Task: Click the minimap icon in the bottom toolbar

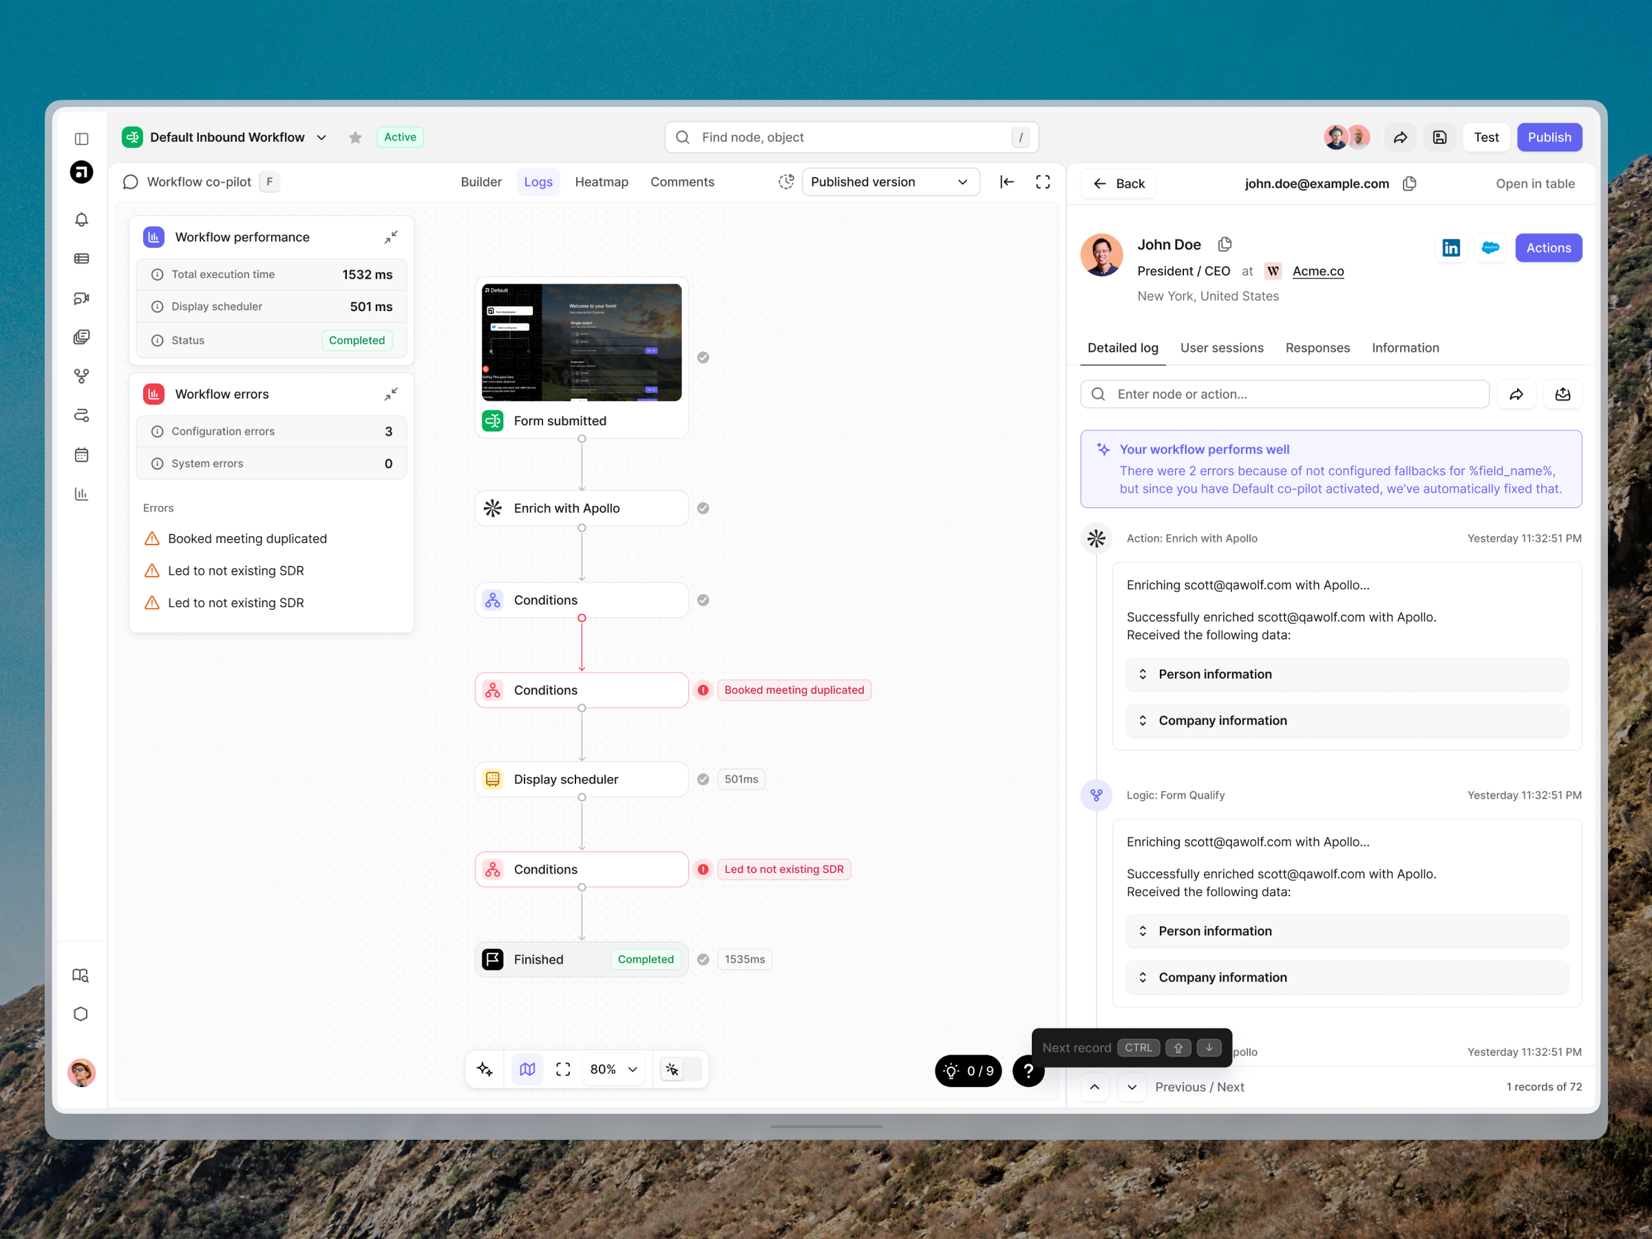Action: (527, 1069)
